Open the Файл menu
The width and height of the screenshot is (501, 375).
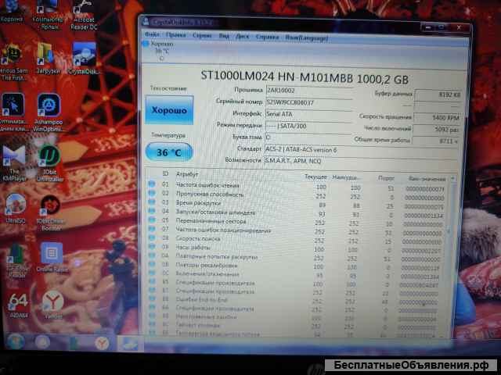152,35
